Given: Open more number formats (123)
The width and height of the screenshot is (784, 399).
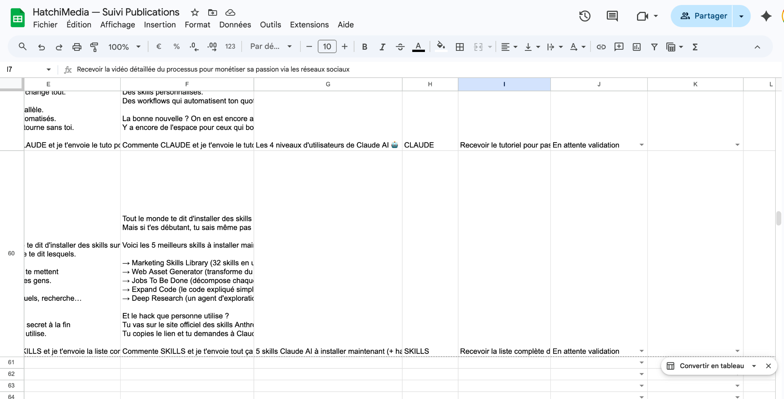Looking at the screenshot, I should 230,47.
